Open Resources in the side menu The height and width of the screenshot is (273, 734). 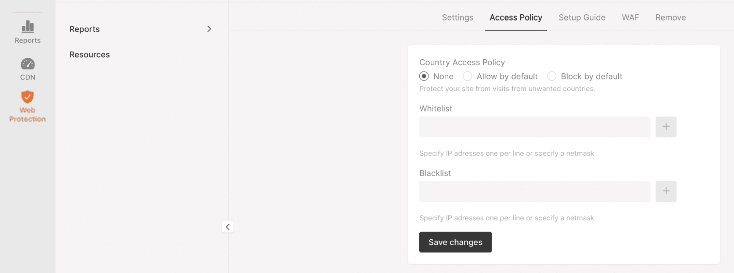(90, 55)
